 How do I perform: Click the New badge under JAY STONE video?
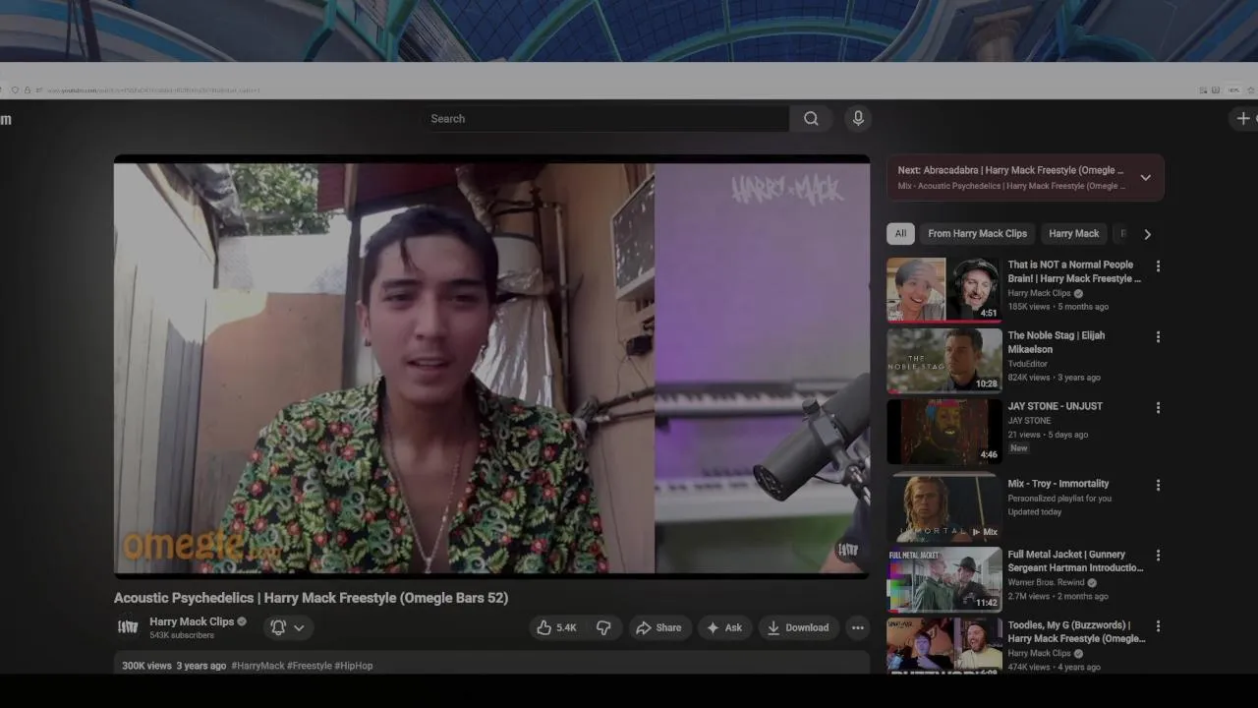coord(1018,448)
